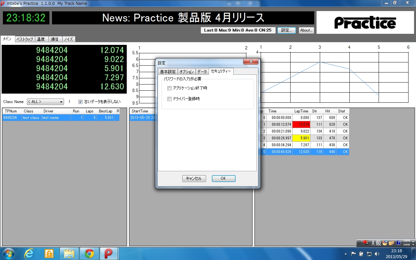
Task: Open the volume speaker tray icon
Action: (377, 254)
